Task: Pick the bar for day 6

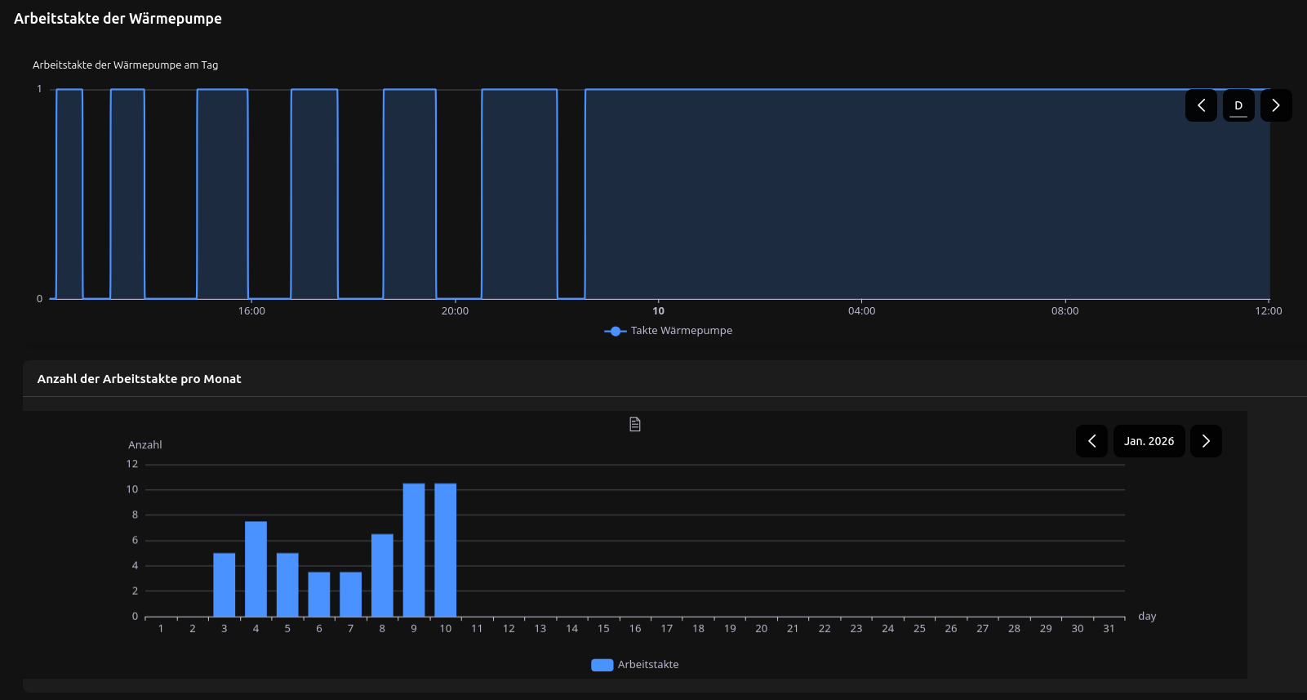Action: click(319, 595)
